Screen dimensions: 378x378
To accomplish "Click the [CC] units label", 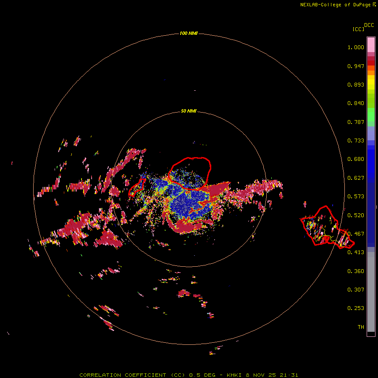I will [359, 29].
